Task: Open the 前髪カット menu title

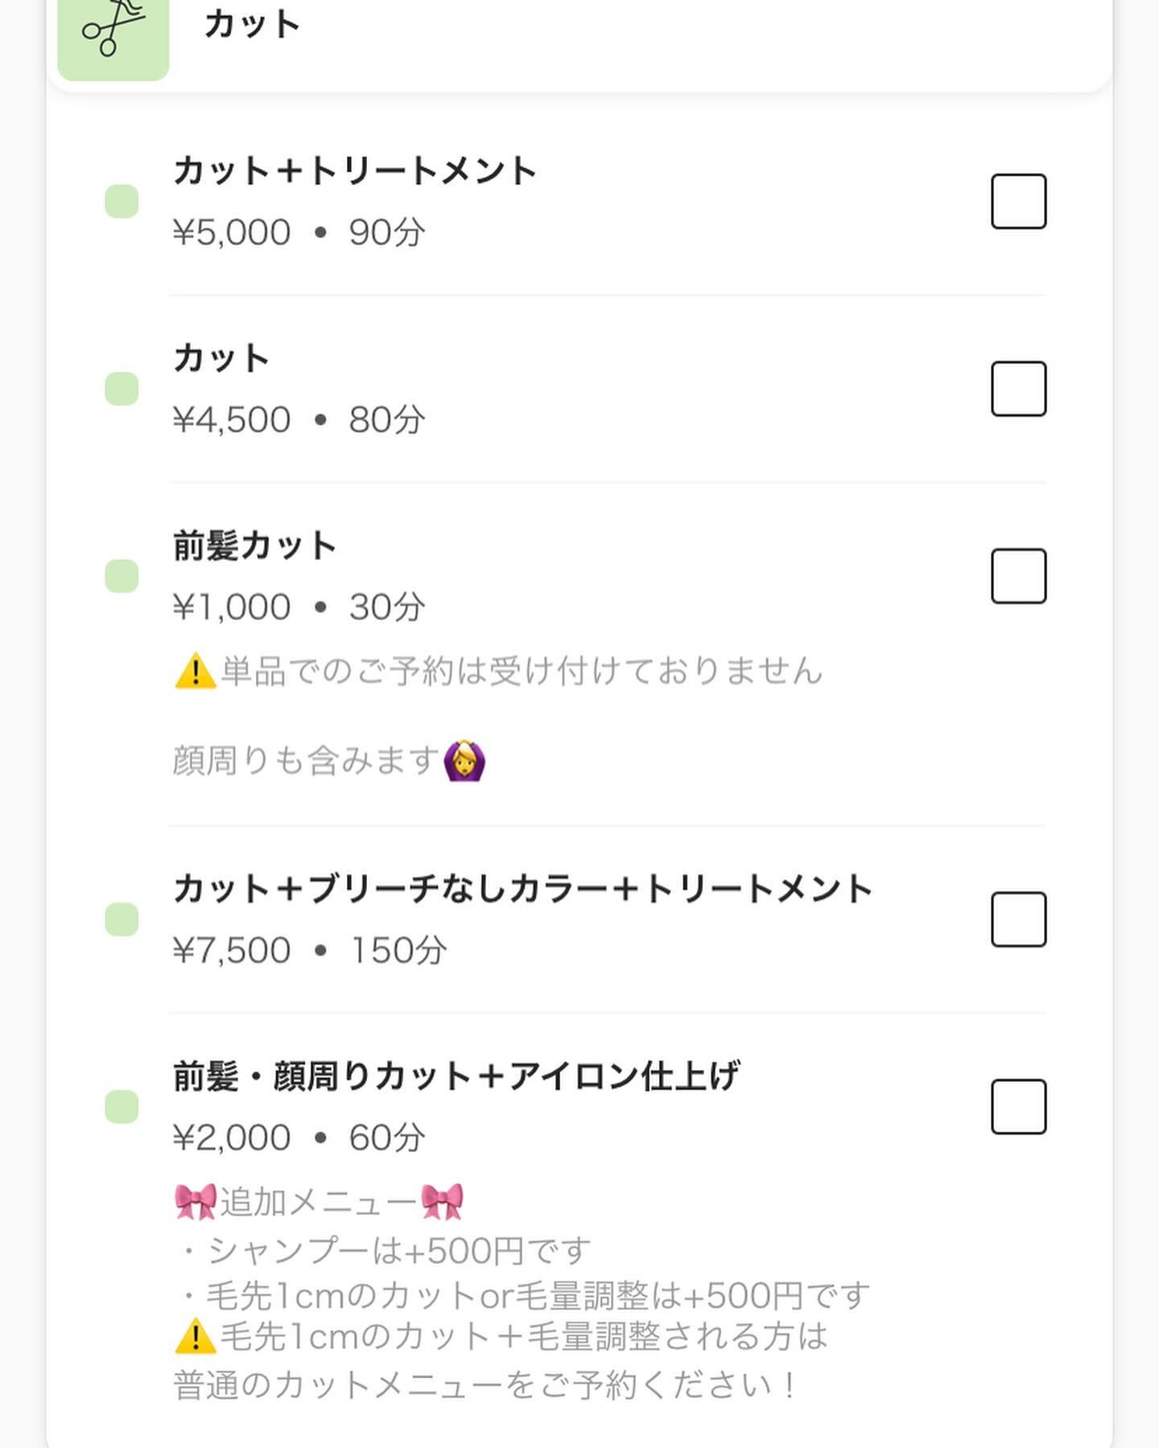Action: tap(254, 545)
